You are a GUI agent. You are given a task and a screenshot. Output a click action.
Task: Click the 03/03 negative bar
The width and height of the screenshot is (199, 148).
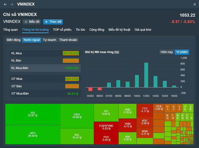point(90,89)
